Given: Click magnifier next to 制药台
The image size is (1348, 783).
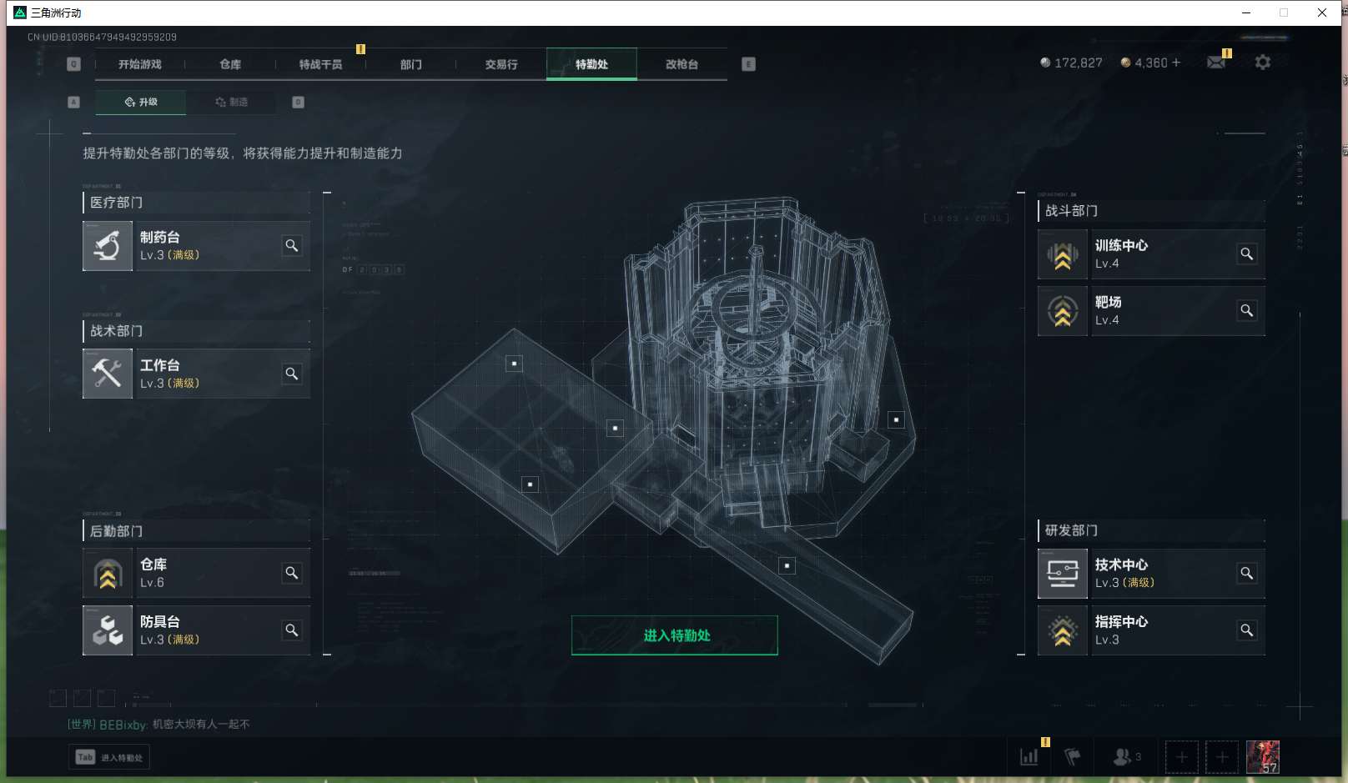Looking at the screenshot, I should click(292, 246).
